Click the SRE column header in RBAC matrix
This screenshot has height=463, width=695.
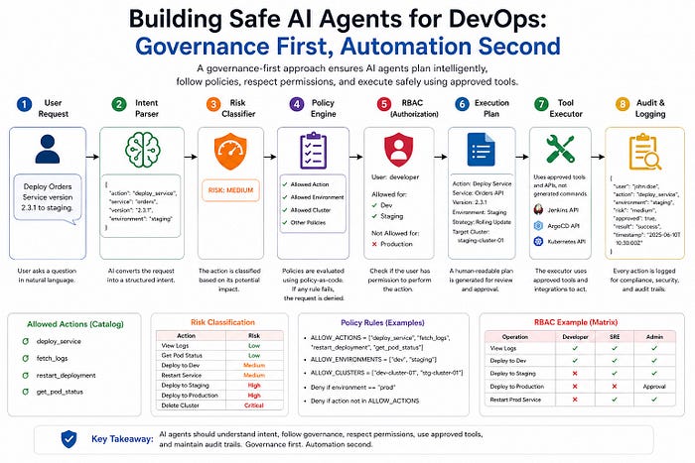(615, 337)
